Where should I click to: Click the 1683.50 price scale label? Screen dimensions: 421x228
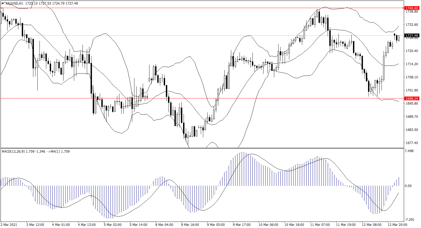coord(412,130)
